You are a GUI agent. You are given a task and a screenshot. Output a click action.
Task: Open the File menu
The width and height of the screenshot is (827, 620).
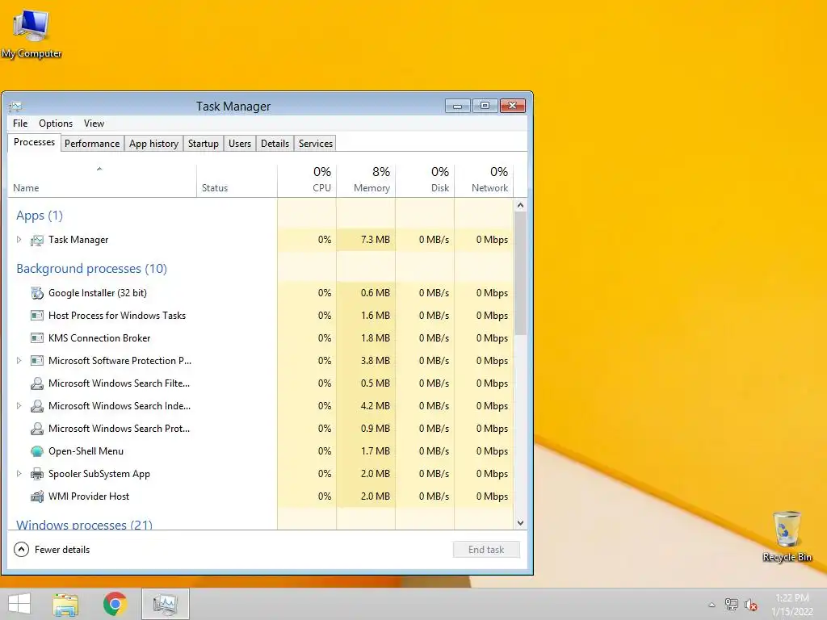click(x=20, y=124)
